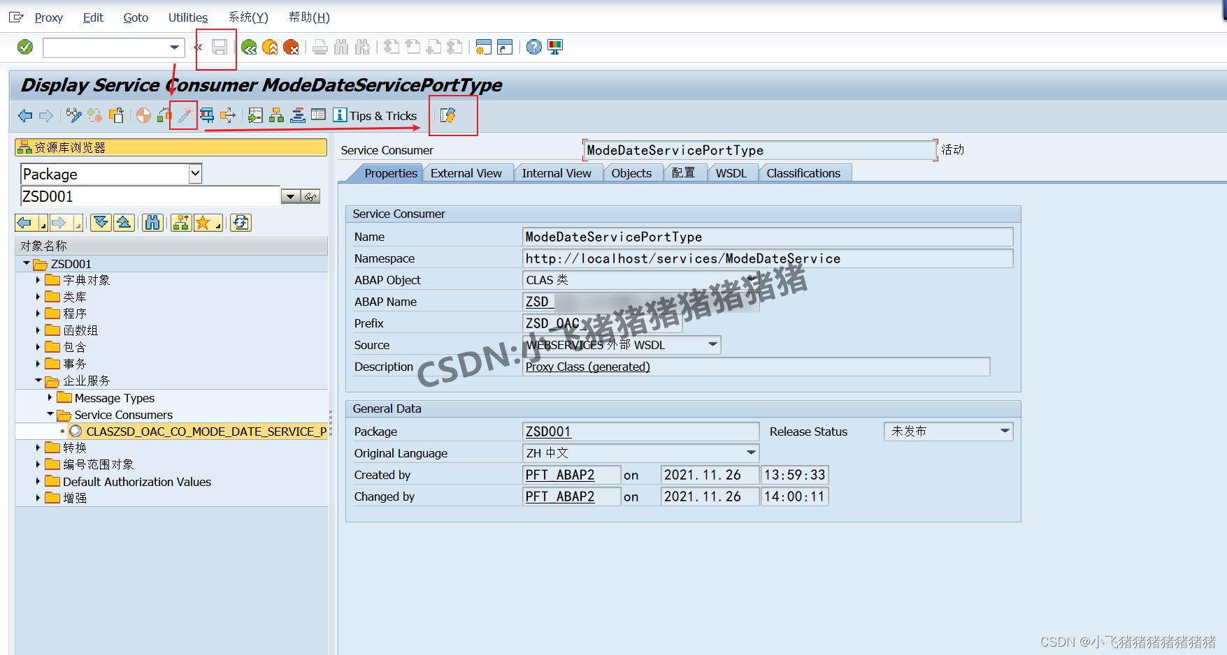This screenshot has height=655, width=1227.
Task: Expand the Default Authorization Values folder
Action: [38, 481]
